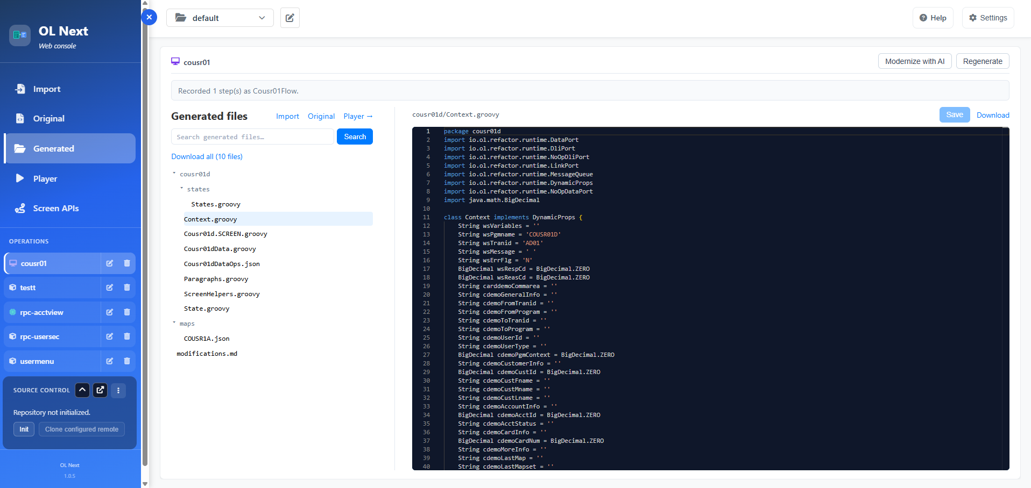Open Paragraphs.groovy in the file tree
1031x488 pixels.
[x=216, y=279]
